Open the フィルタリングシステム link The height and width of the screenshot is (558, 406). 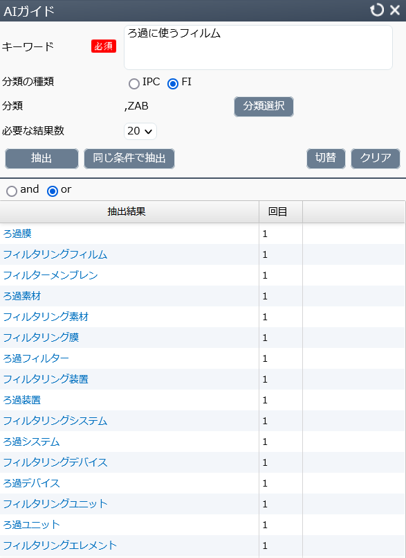[55, 421]
